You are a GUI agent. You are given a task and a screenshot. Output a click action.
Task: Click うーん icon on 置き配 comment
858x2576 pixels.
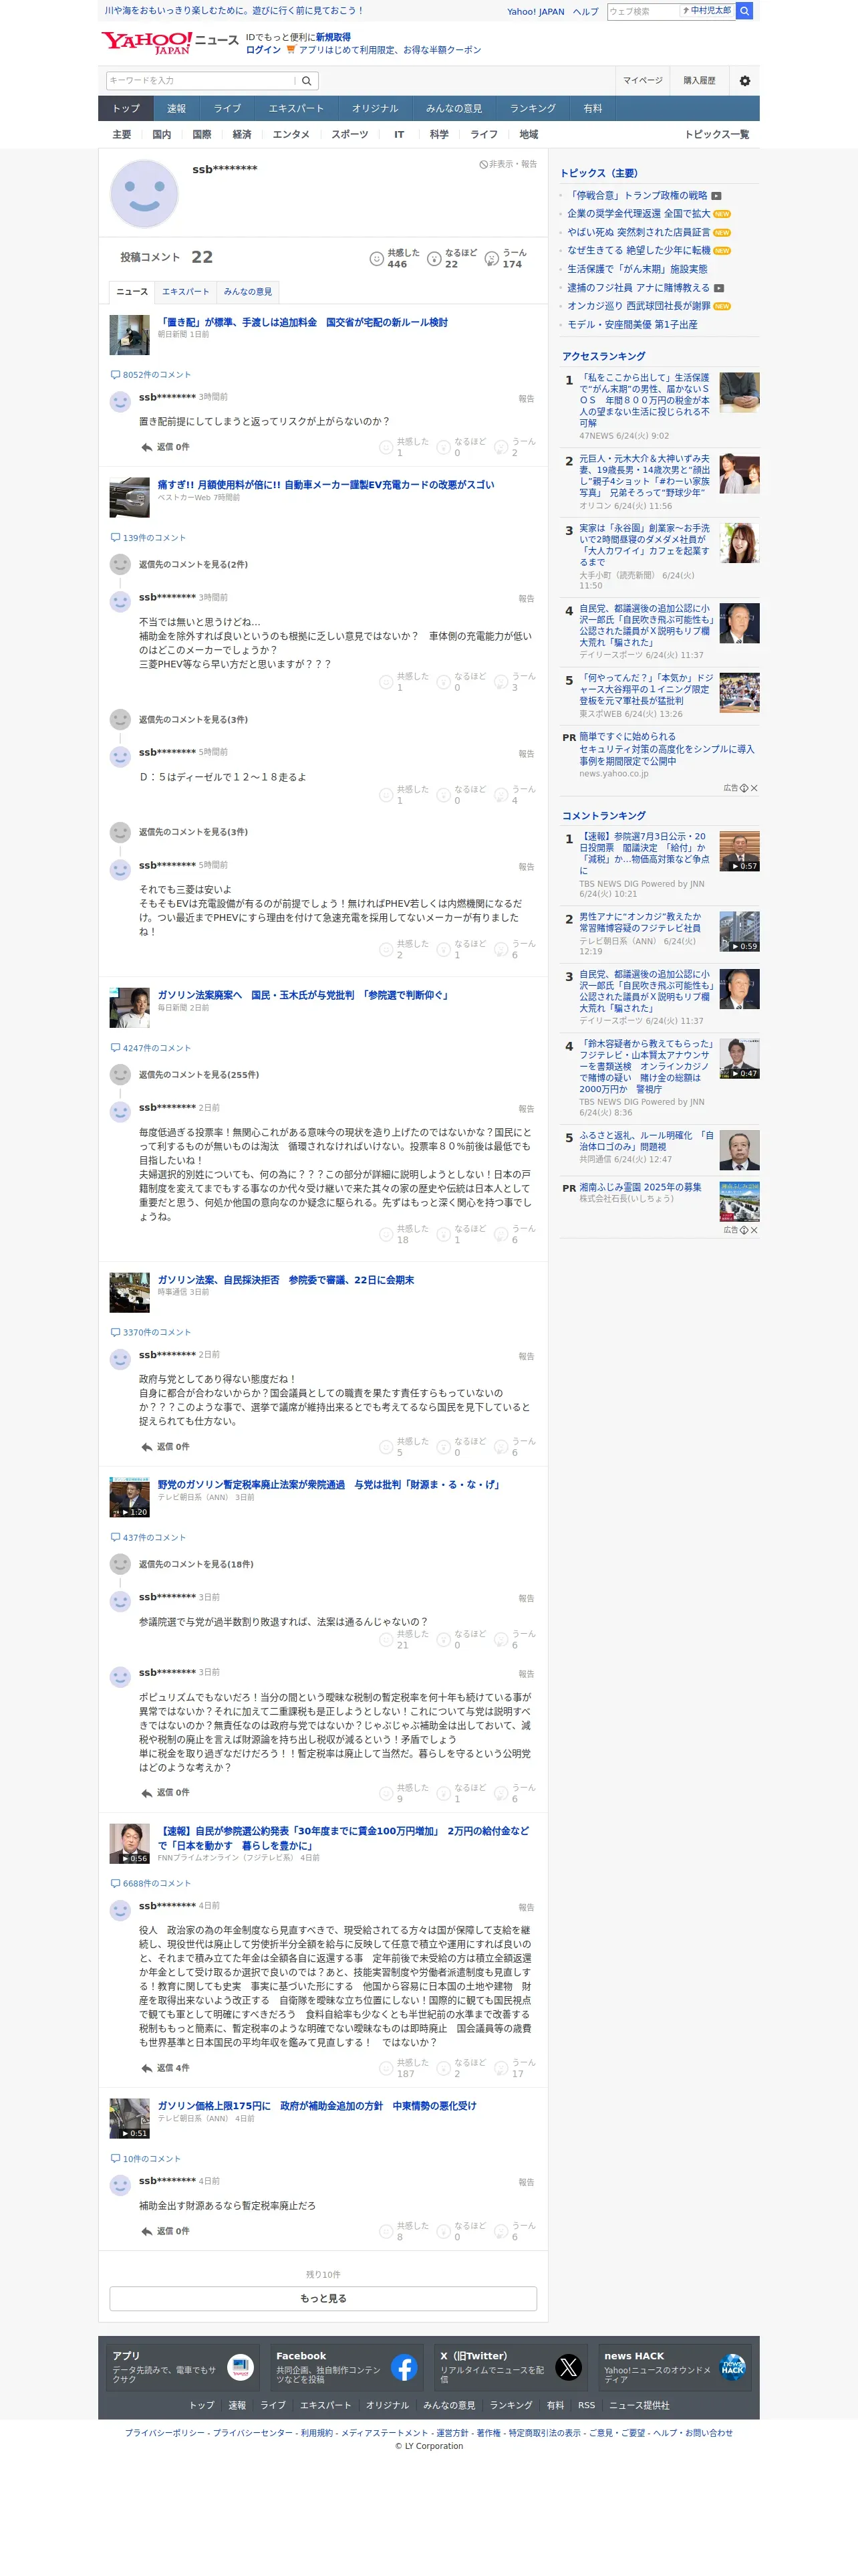[501, 447]
